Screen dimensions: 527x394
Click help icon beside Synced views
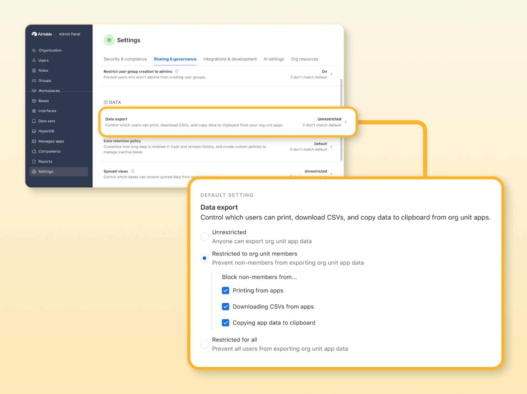(x=132, y=171)
